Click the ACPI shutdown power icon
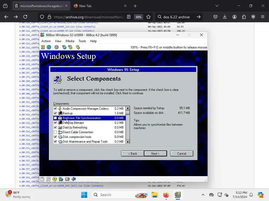The image size is (269, 201). click(x=56, y=47)
